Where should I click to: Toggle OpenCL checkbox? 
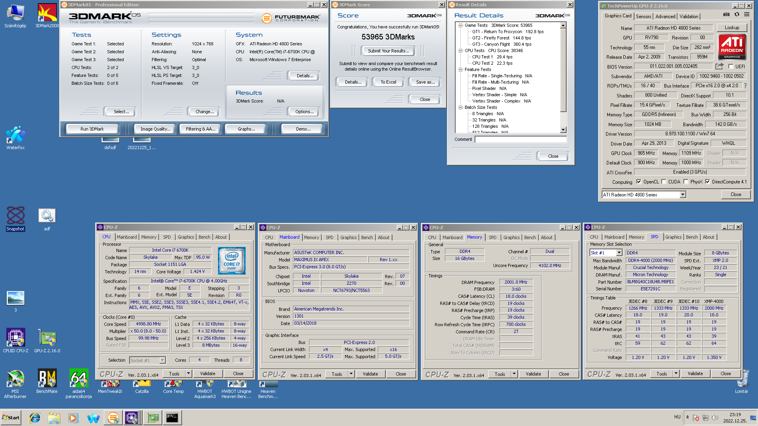click(639, 182)
